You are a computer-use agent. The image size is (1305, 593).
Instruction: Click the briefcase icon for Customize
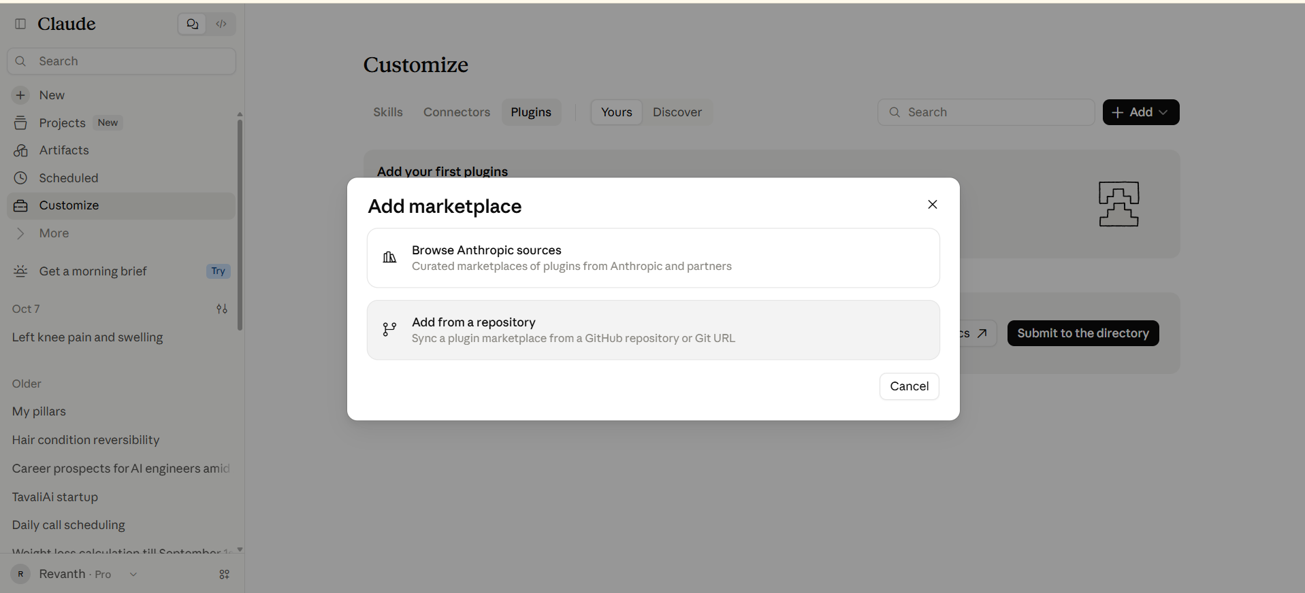click(20, 205)
